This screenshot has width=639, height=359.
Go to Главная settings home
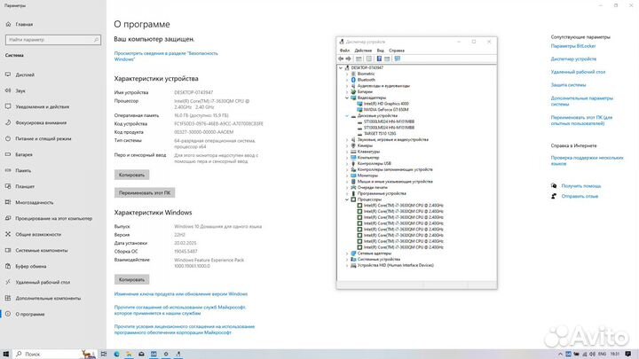click(24, 25)
